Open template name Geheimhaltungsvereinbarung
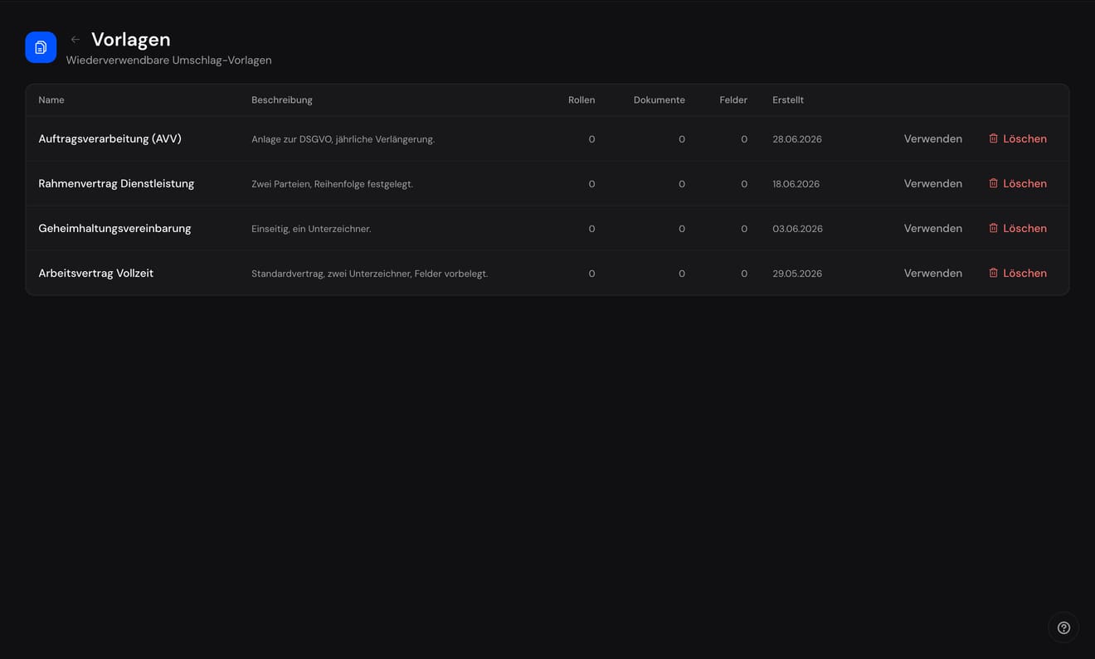Screen dimensions: 1095x659 (114, 228)
